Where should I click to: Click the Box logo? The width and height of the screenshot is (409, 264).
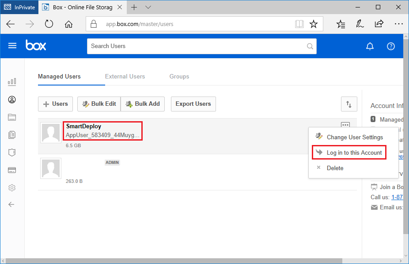[36, 45]
